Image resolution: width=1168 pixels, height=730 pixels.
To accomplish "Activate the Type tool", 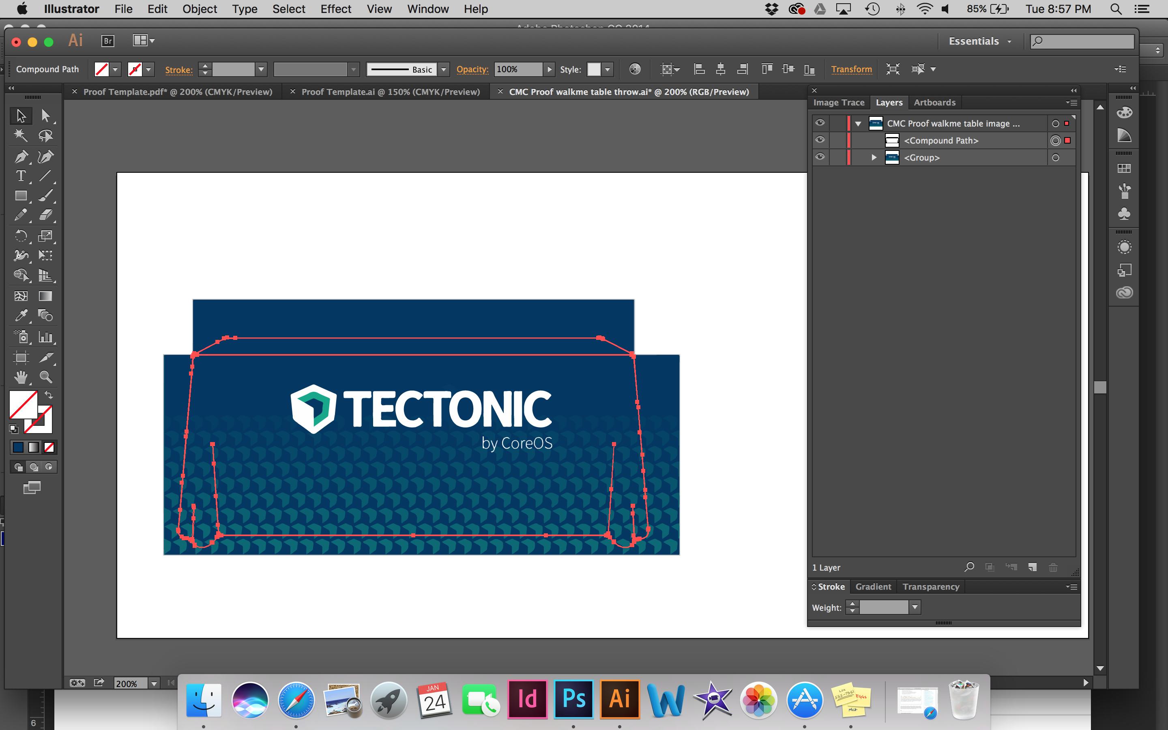I will [x=21, y=176].
